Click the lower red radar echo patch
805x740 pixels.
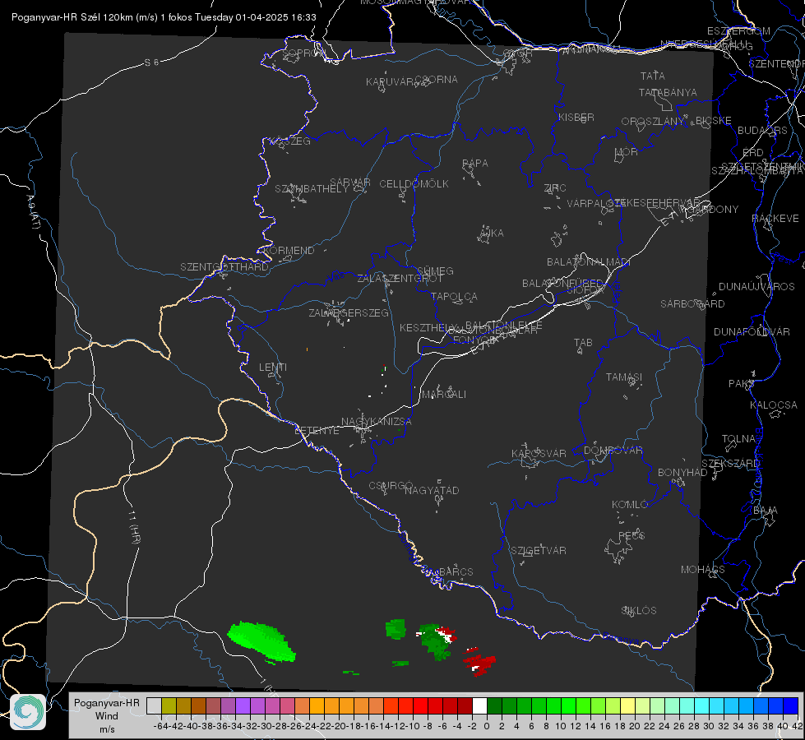click(479, 662)
